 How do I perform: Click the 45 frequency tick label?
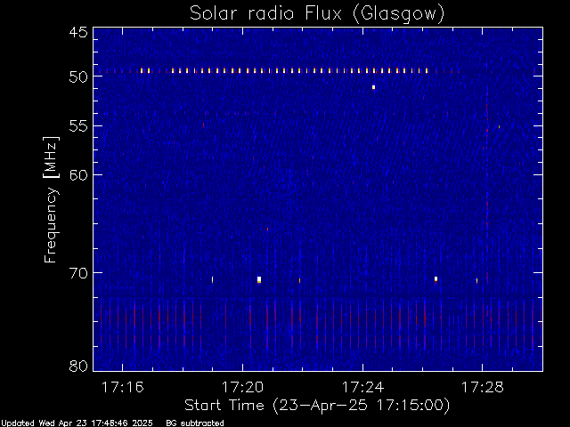[78, 32]
